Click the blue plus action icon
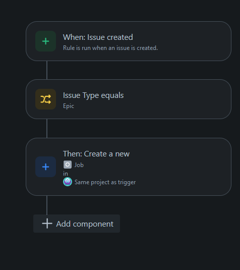Screen dimensions: 240x270 [45, 167]
